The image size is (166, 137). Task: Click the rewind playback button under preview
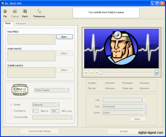86,73
